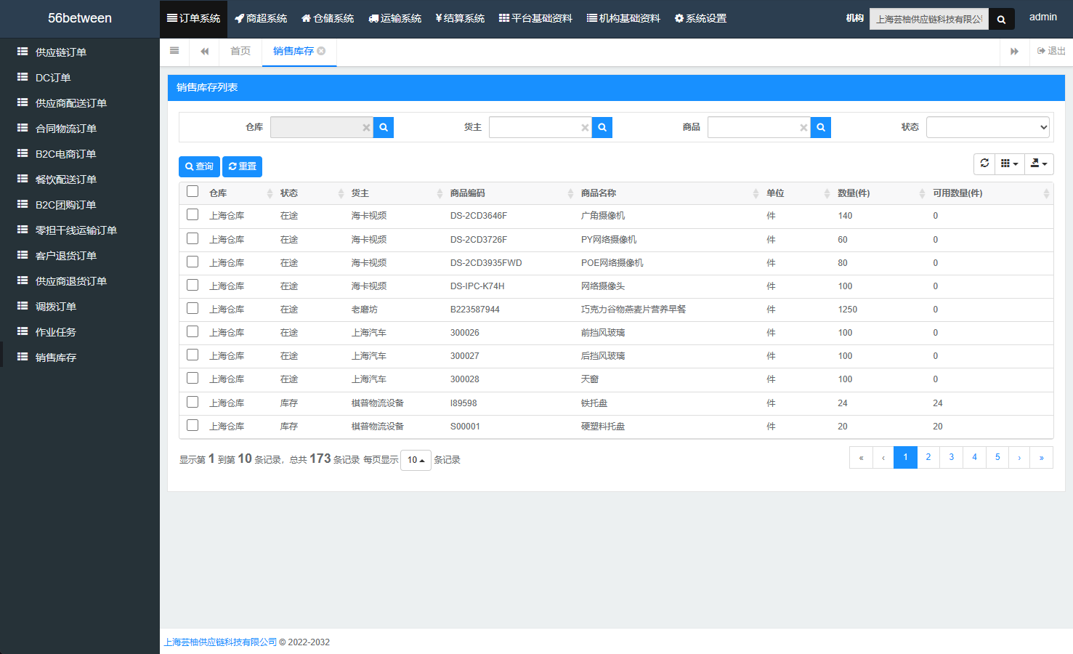Click the top bar organization search icon
The height and width of the screenshot is (654, 1073).
point(1001,20)
